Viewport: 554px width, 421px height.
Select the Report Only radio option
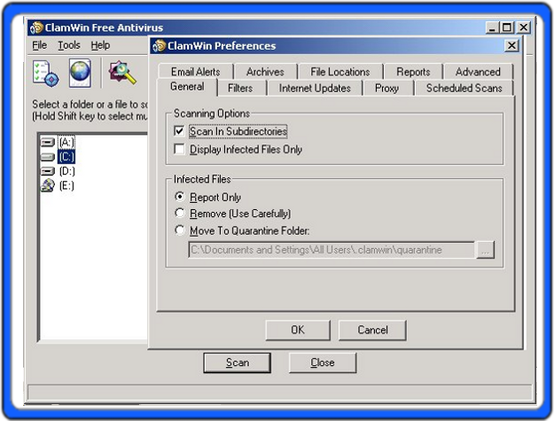click(180, 197)
